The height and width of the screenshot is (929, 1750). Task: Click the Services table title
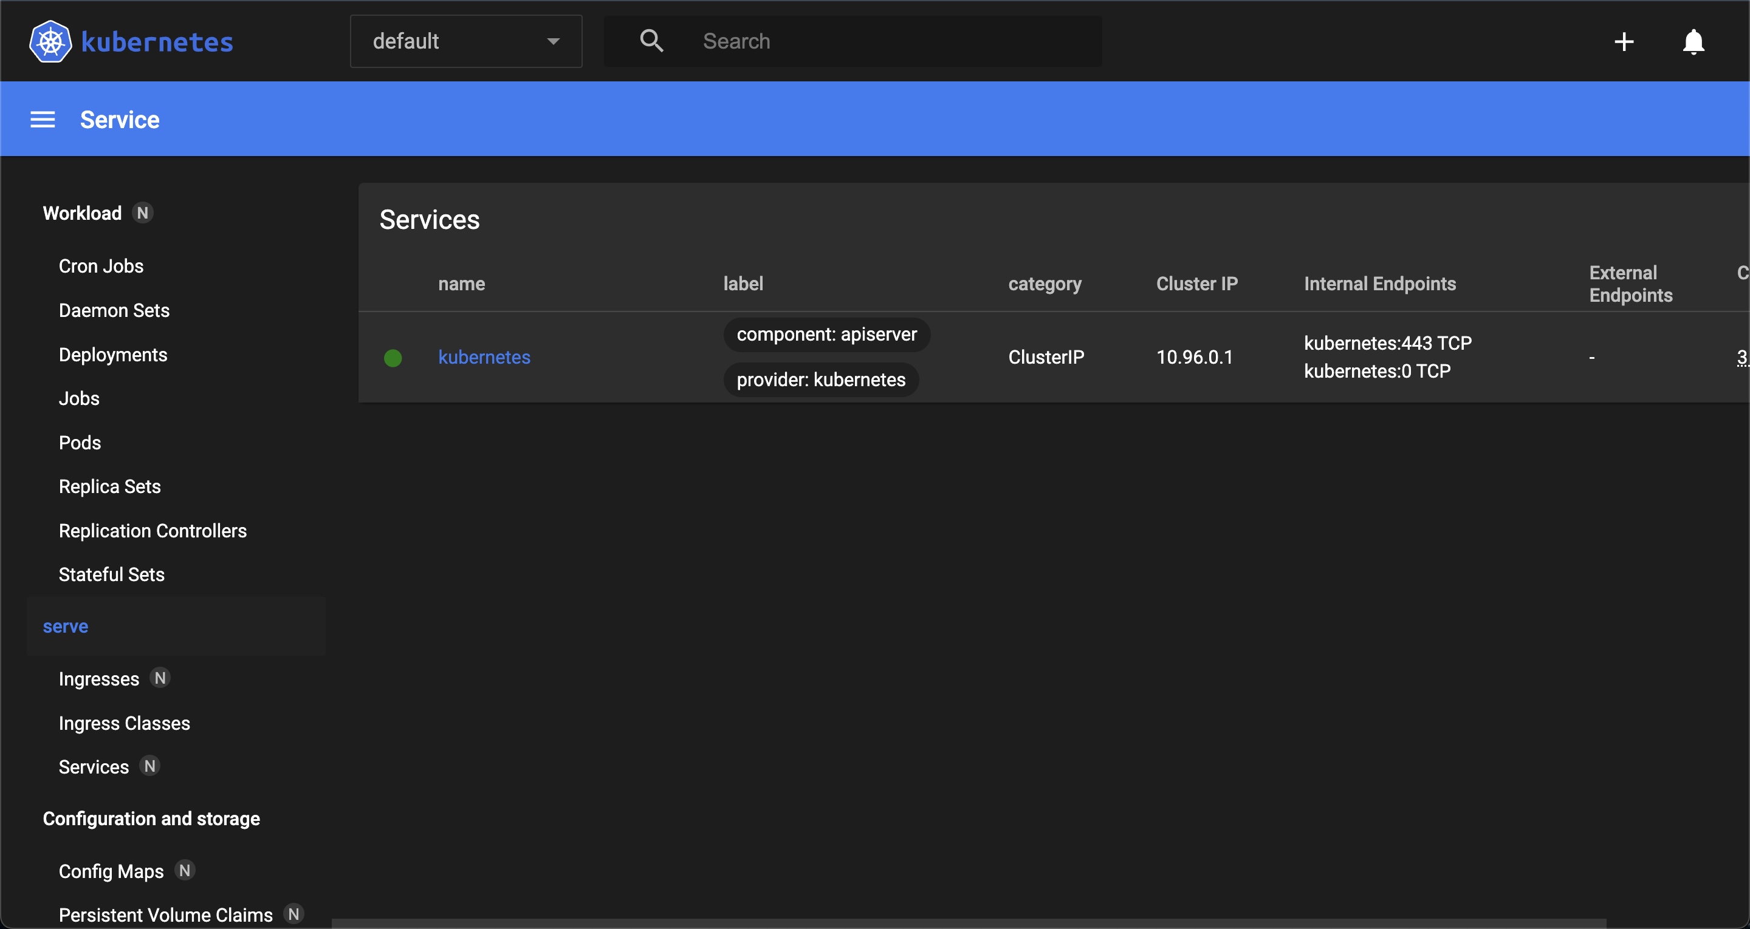click(x=430, y=219)
